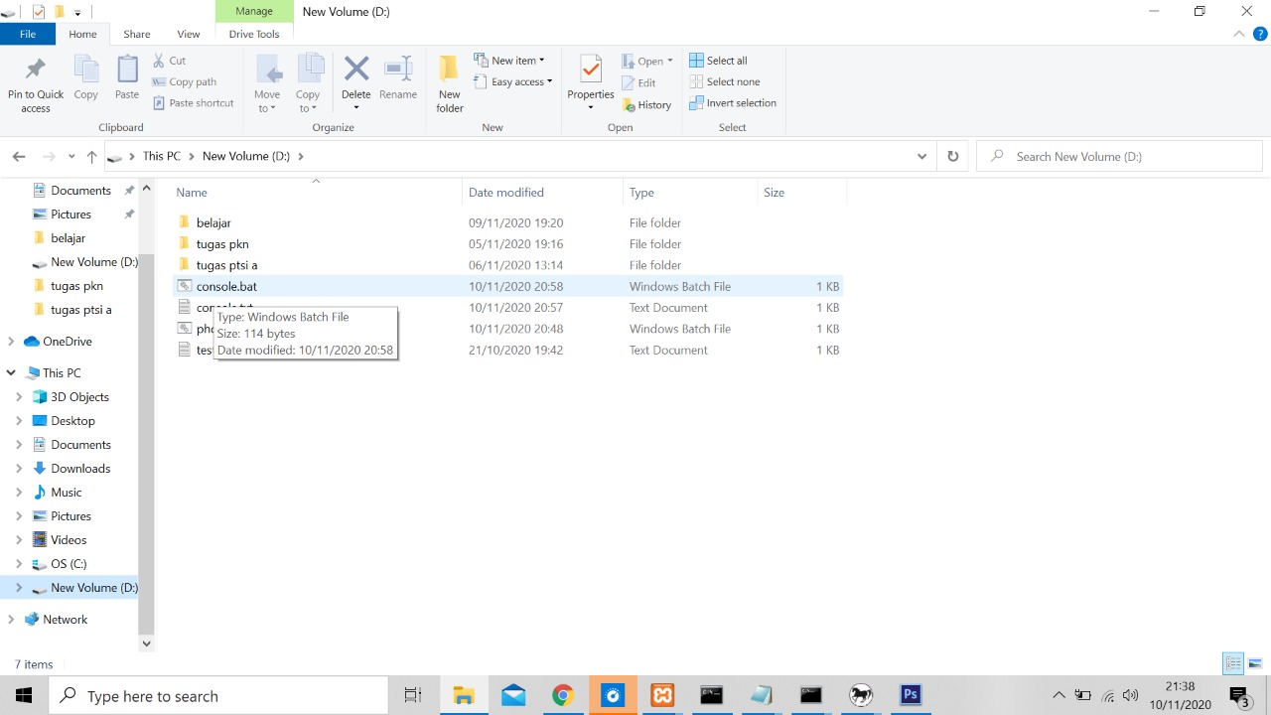The image size is (1271, 715).
Task: Collapse the This PC tree node
Action: (x=10, y=372)
